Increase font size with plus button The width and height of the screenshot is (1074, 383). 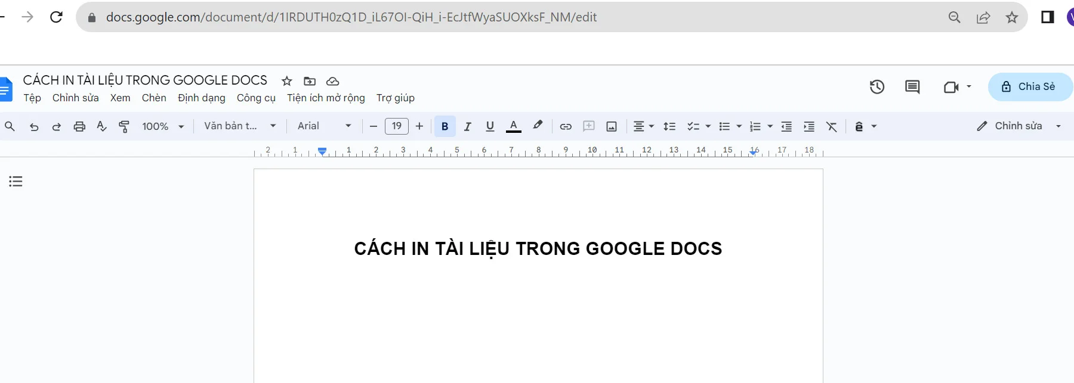point(419,126)
